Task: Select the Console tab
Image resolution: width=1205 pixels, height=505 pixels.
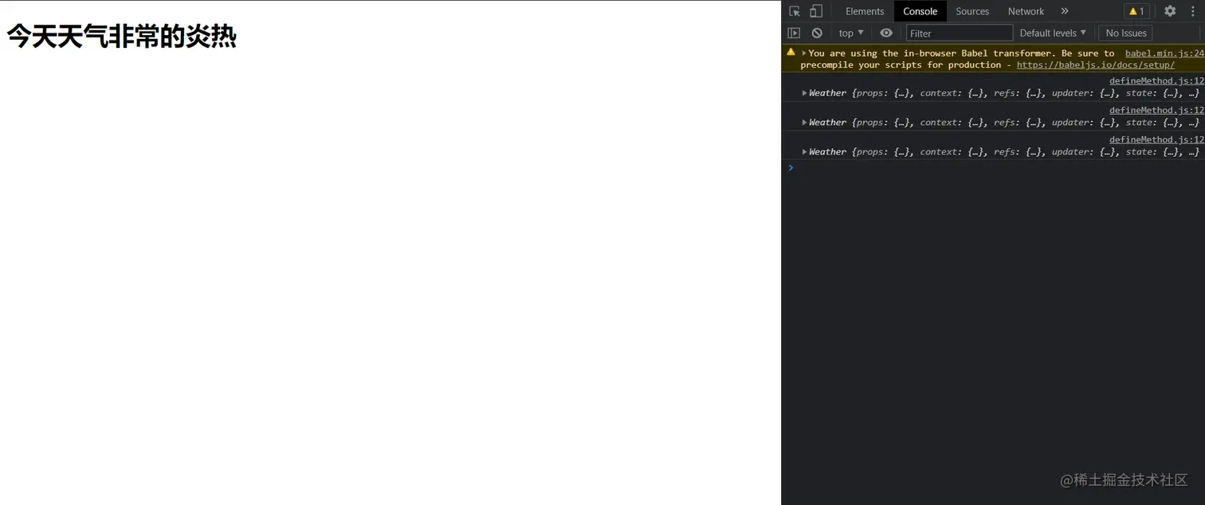Action: coord(920,11)
